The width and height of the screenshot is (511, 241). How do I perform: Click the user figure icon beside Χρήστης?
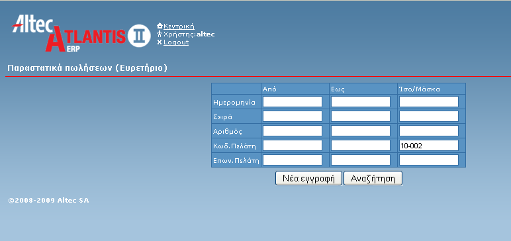click(160, 34)
